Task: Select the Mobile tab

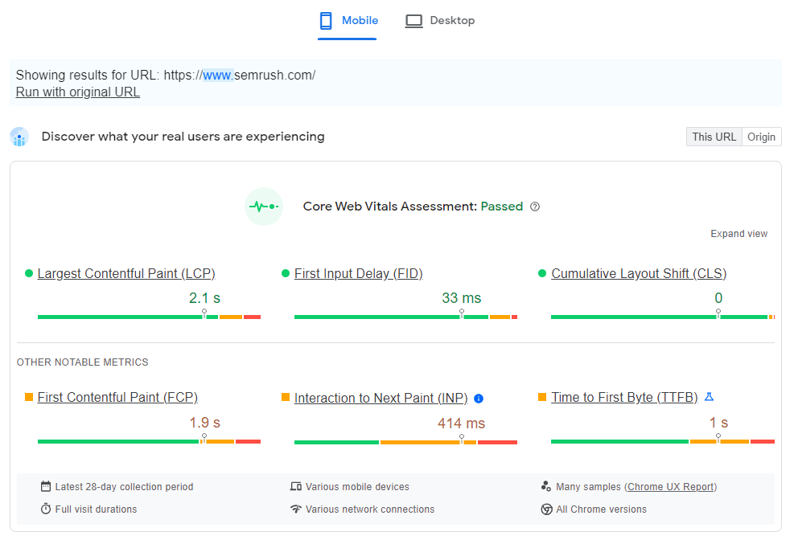Action: (x=348, y=20)
